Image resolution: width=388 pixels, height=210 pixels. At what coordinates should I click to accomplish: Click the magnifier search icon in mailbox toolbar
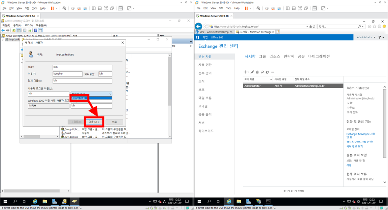(x=262, y=72)
